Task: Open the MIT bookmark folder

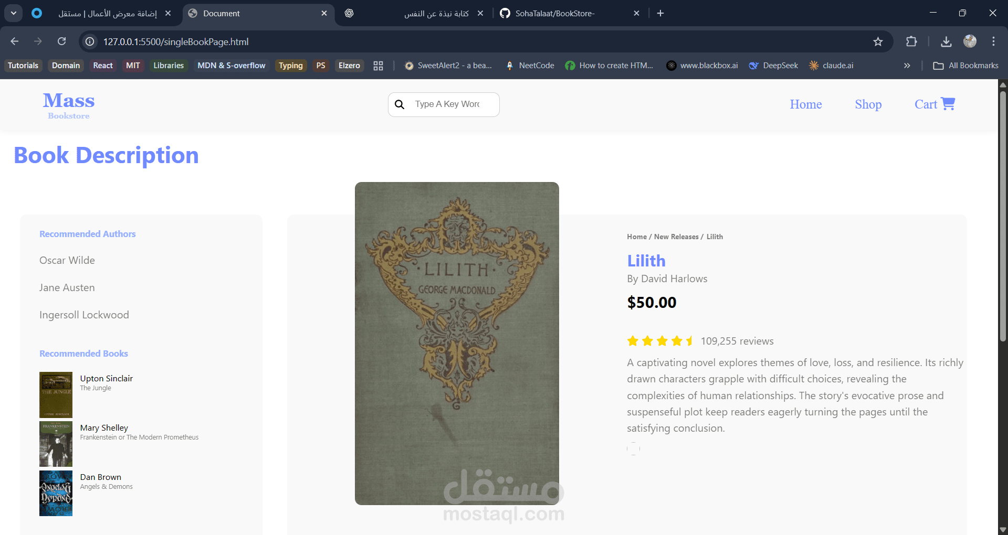Action: (x=133, y=66)
